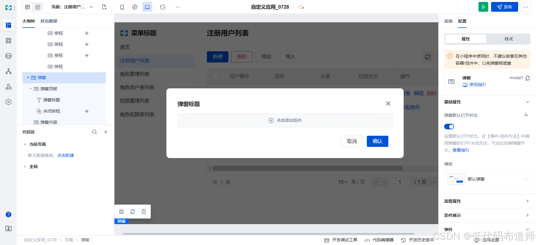Viewport: 536px width, 245px height.
Task: Search in the 代码区 panel
Action: [x=95, y=132]
